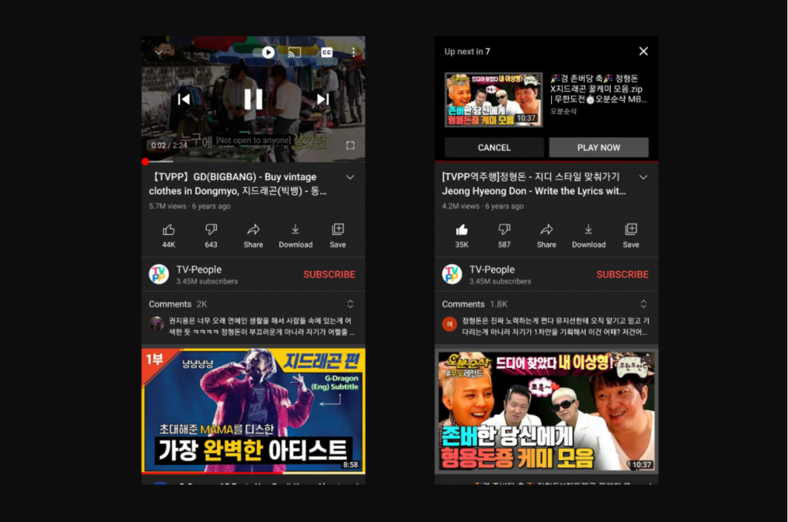Open the up next thumbnail 10:37 in panel

pyautogui.click(x=493, y=99)
